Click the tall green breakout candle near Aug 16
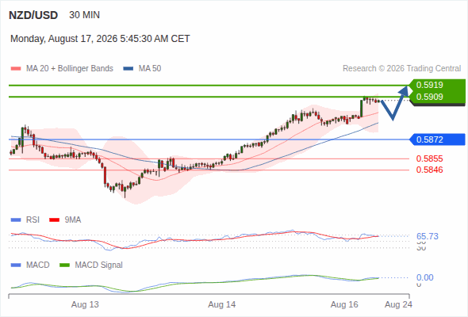The image size is (468, 317). pyautogui.click(x=362, y=109)
